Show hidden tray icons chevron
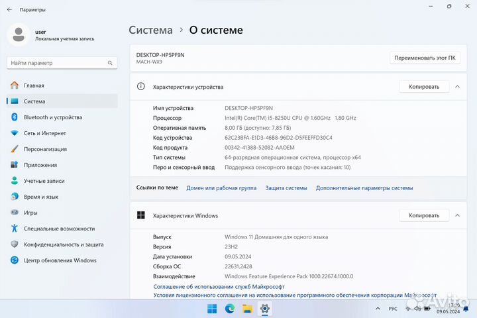The width and height of the screenshot is (477, 318). point(378,309)
